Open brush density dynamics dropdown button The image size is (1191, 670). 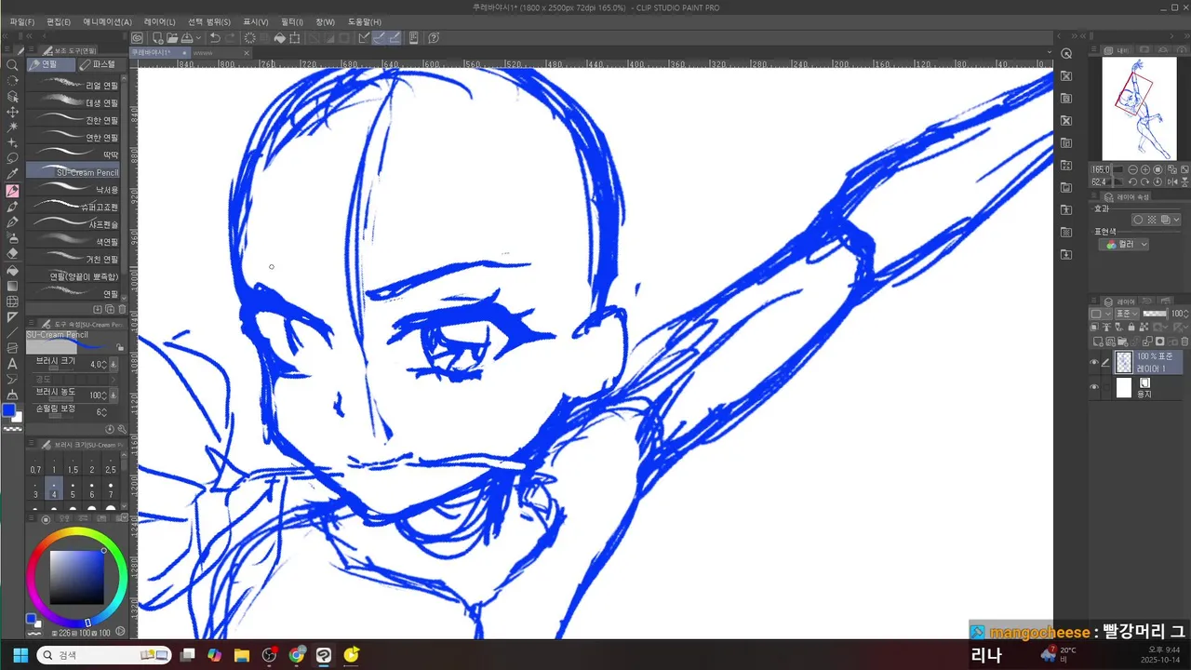pos(114,395)
